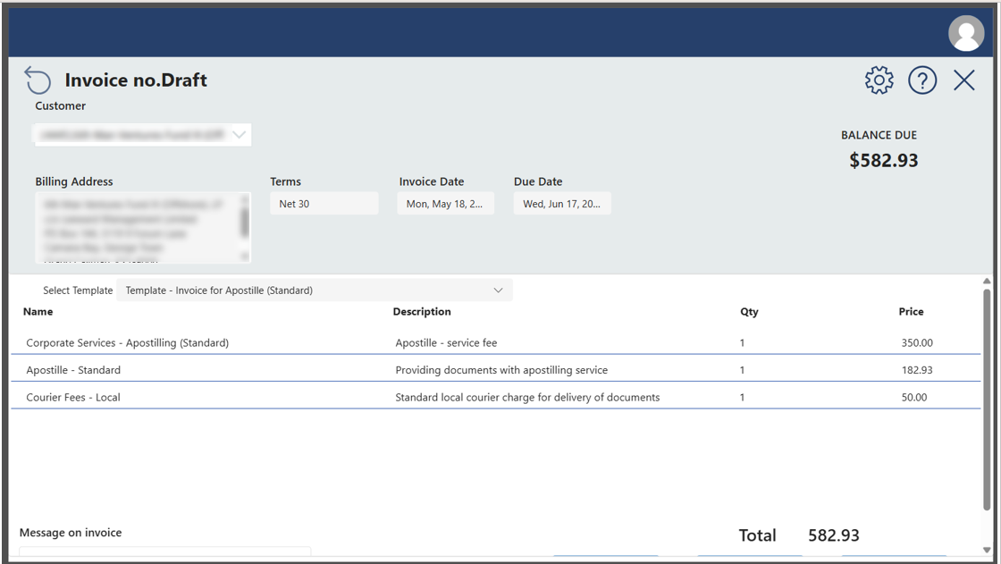Click the 182.93 price cell
The height and width of the screenshot is (564, 1001).
pos(917,370)
